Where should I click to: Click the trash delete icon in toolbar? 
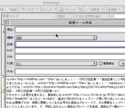[80, 9]
